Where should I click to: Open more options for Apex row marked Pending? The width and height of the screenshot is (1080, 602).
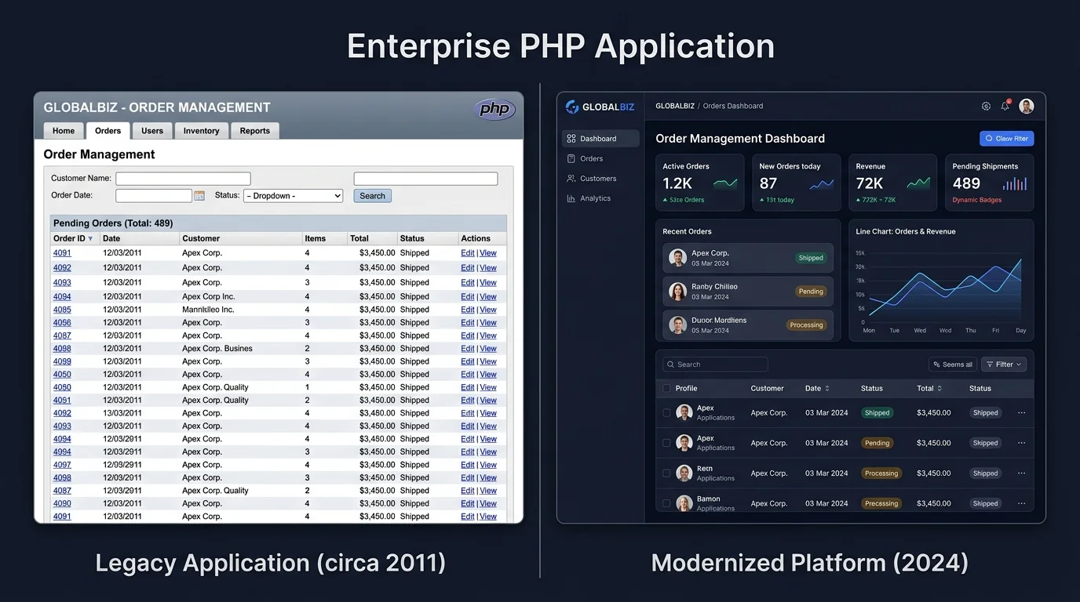(1021, 443)
